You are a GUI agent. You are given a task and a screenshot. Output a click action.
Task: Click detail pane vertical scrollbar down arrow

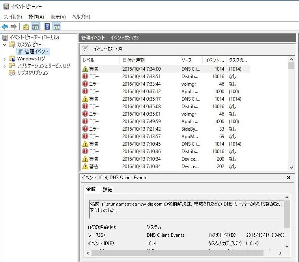point(287,247)
